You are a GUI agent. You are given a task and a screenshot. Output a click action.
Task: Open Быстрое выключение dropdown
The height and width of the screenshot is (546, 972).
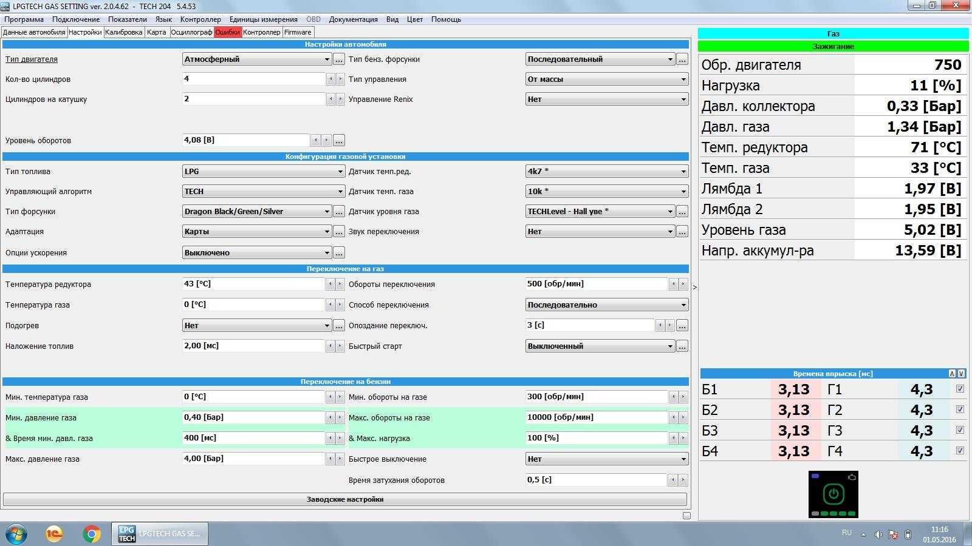606,459
